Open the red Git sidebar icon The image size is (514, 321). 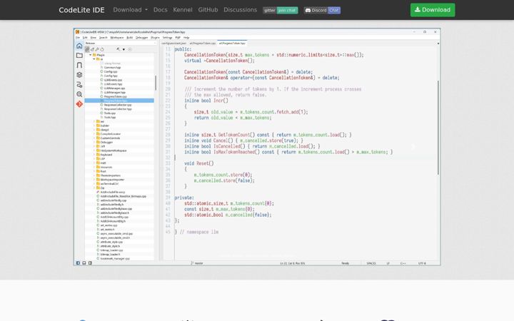79,104
